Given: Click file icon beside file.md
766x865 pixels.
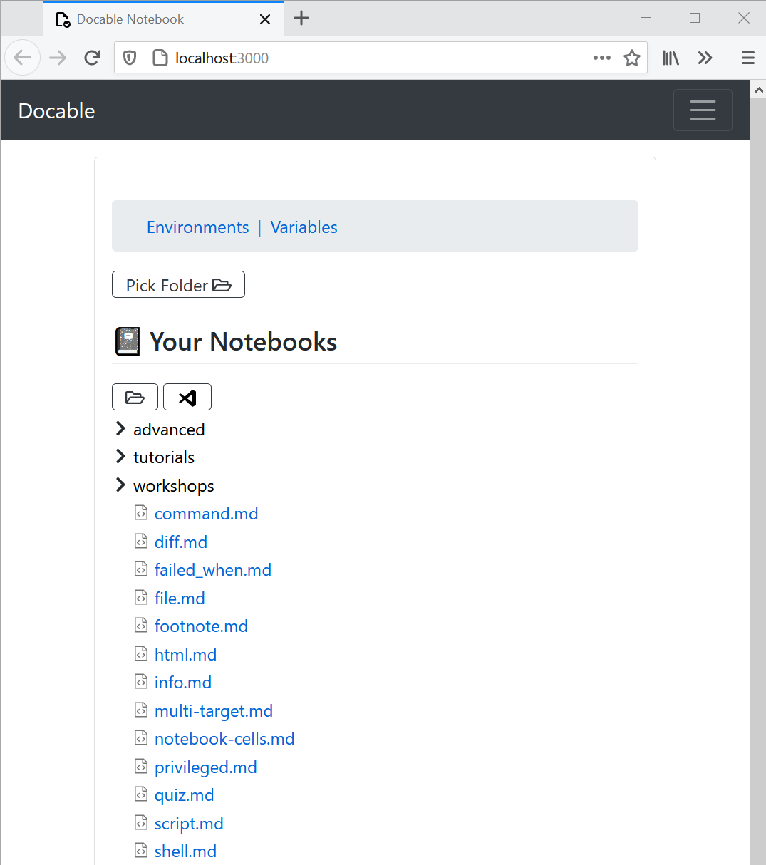Looking at the screenshot, I should [x=141, y=597].
